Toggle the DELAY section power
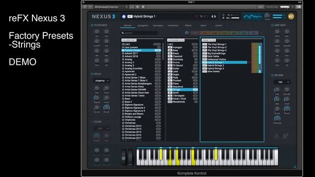This screenshot has width=315, height=177. click(92, 74)
